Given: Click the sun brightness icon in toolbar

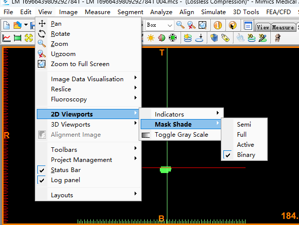Looking at the screenshot, I should [x=151, y=38].
